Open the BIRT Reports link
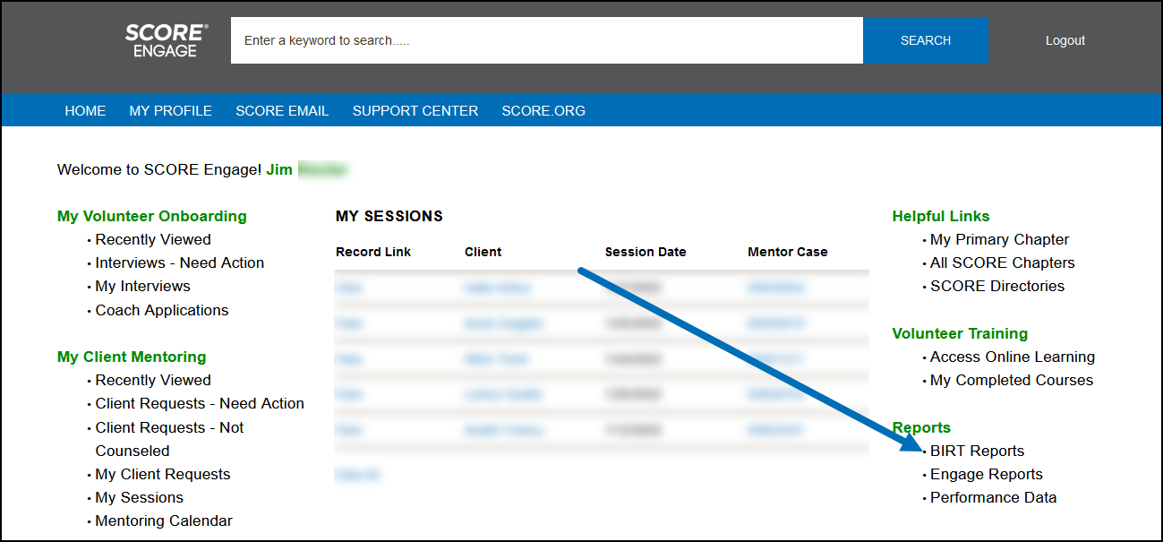 click(977, 451)
